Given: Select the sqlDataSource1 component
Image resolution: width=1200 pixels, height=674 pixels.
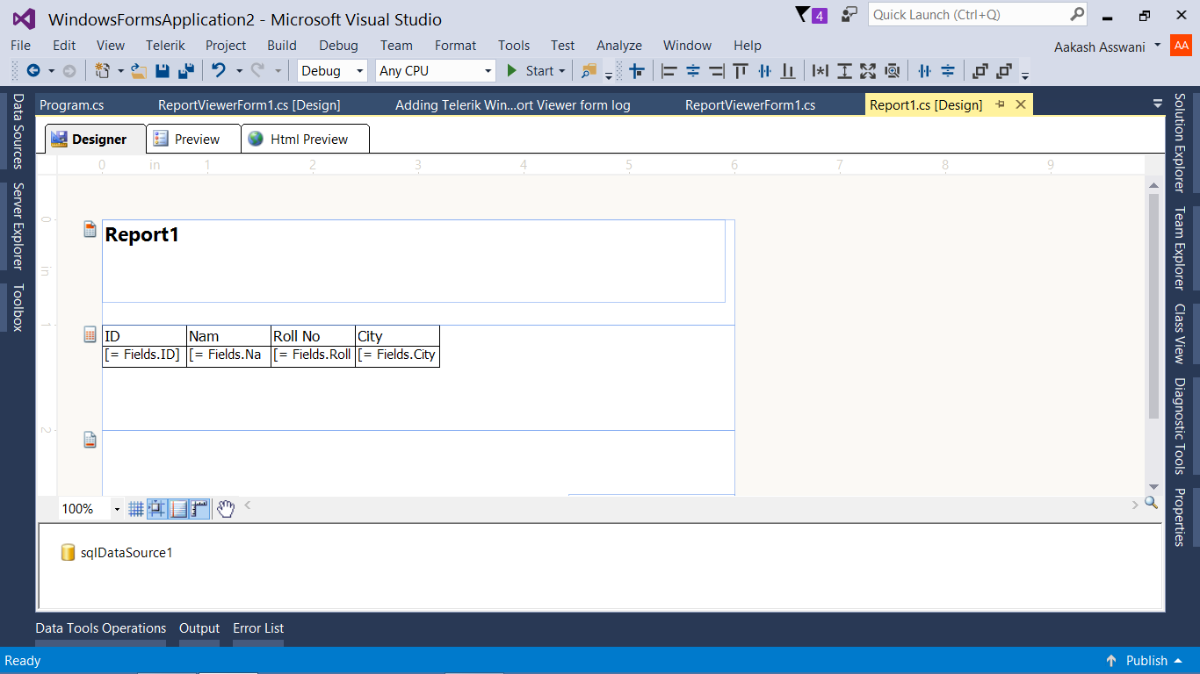Looking at the screenshot, I should tap(117, 552).
